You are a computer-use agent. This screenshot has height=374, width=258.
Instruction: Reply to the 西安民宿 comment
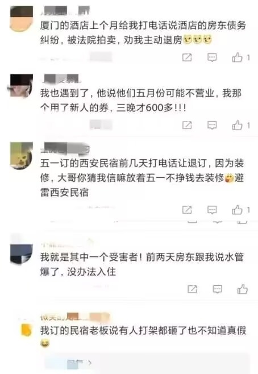coord(212,210)
